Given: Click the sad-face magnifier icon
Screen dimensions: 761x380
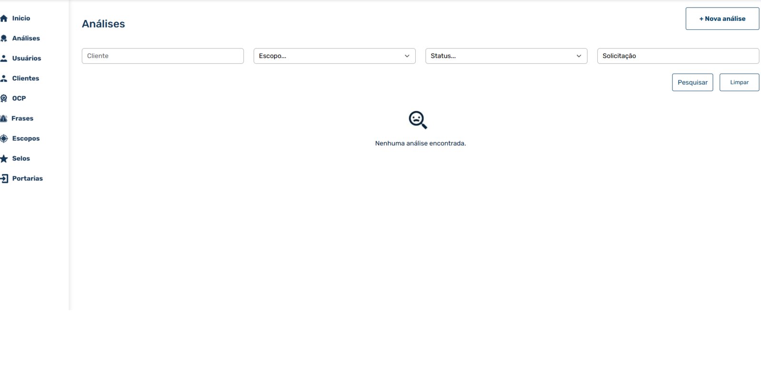Looking at the screenshot, I should coord(418,120).
